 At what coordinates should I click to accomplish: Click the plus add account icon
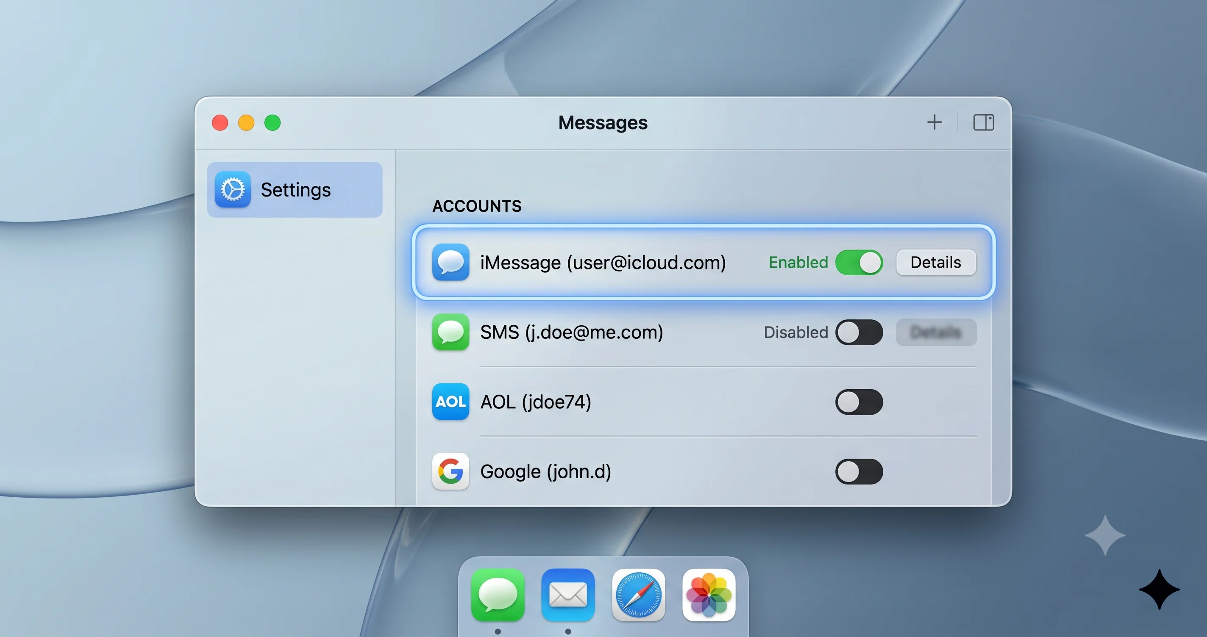[934, 122]
